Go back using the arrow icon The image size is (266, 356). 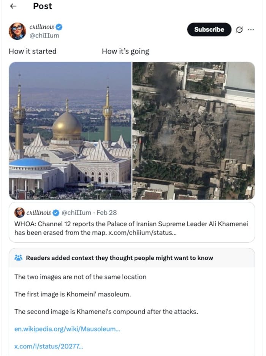coord(13,6)
